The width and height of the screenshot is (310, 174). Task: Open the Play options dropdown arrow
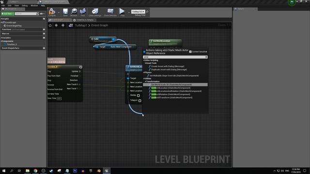pos(129,13)
